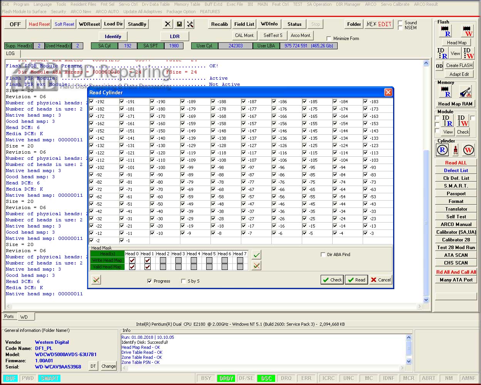481x385 pixels.
Task: Tick the Dir ABA Find checkbox
Action: [x=323, y=254]
